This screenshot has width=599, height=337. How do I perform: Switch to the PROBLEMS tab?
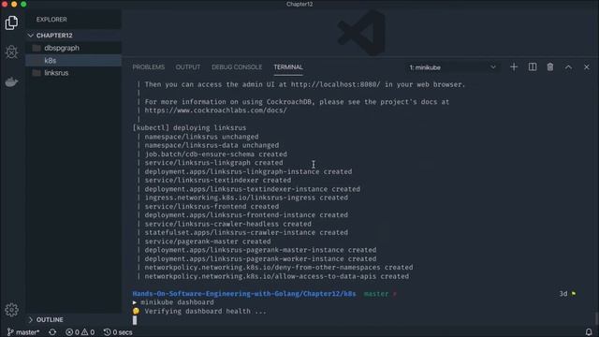point(148,67)
